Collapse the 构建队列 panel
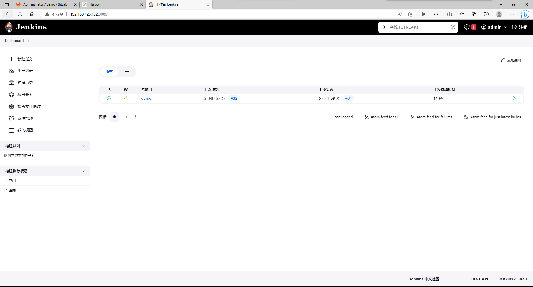533x287 pixels. (83, 146)
